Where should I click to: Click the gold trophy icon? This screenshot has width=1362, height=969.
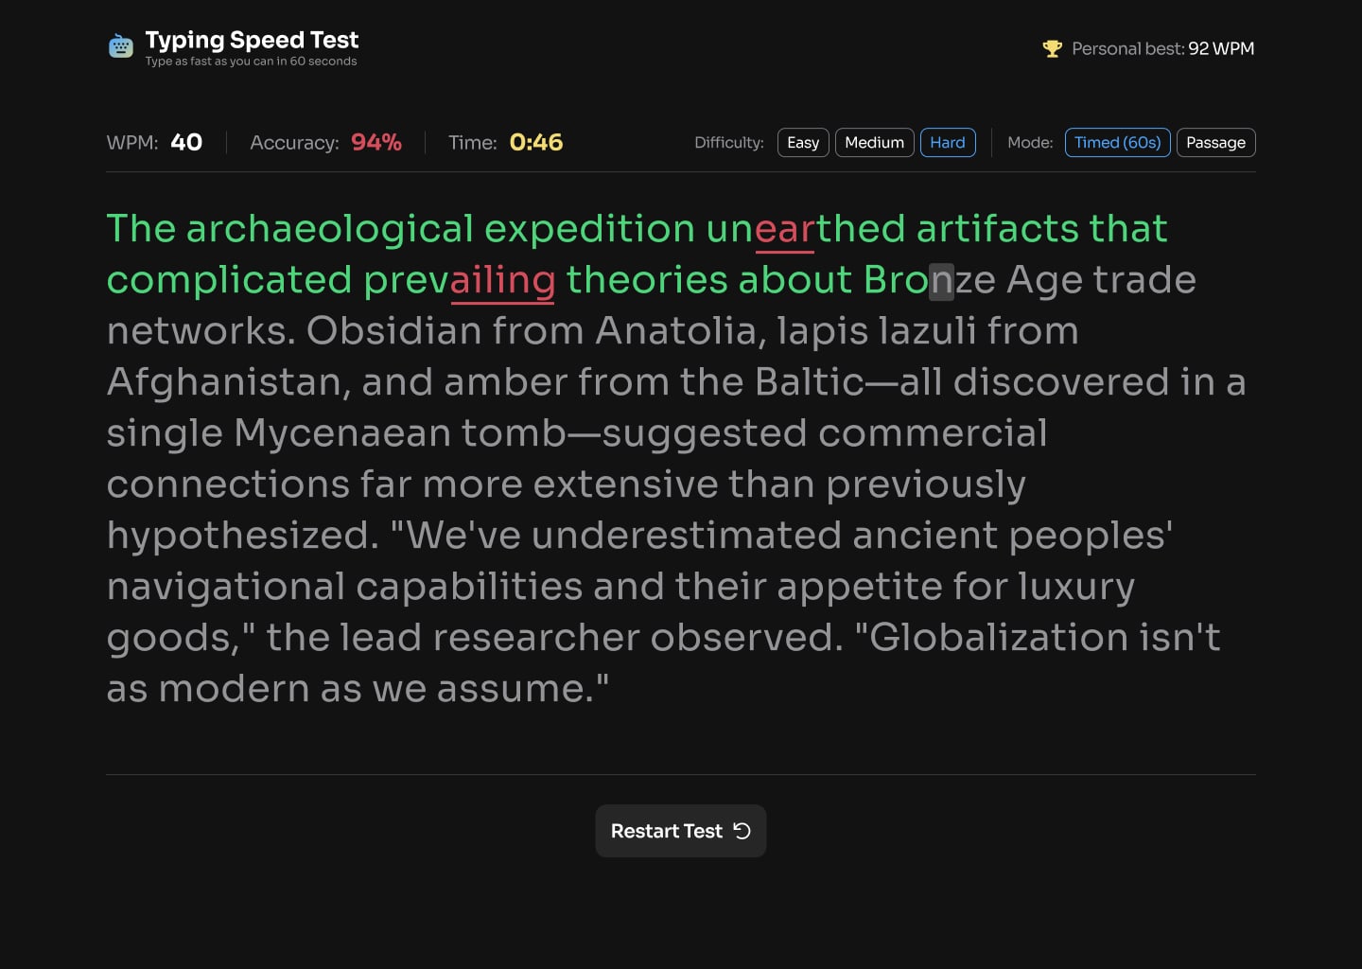point(1052,49)
